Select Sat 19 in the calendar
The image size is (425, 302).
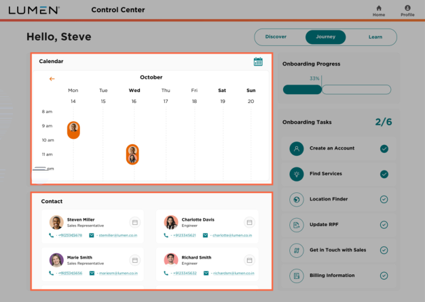click(x=222, y=95)
